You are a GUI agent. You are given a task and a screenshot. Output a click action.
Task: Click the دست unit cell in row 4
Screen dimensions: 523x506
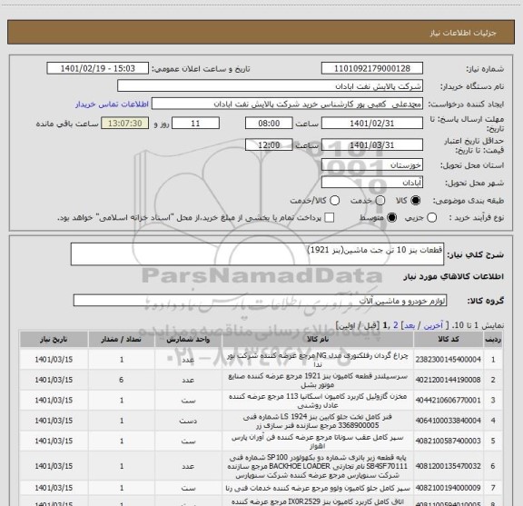point(188,421)
